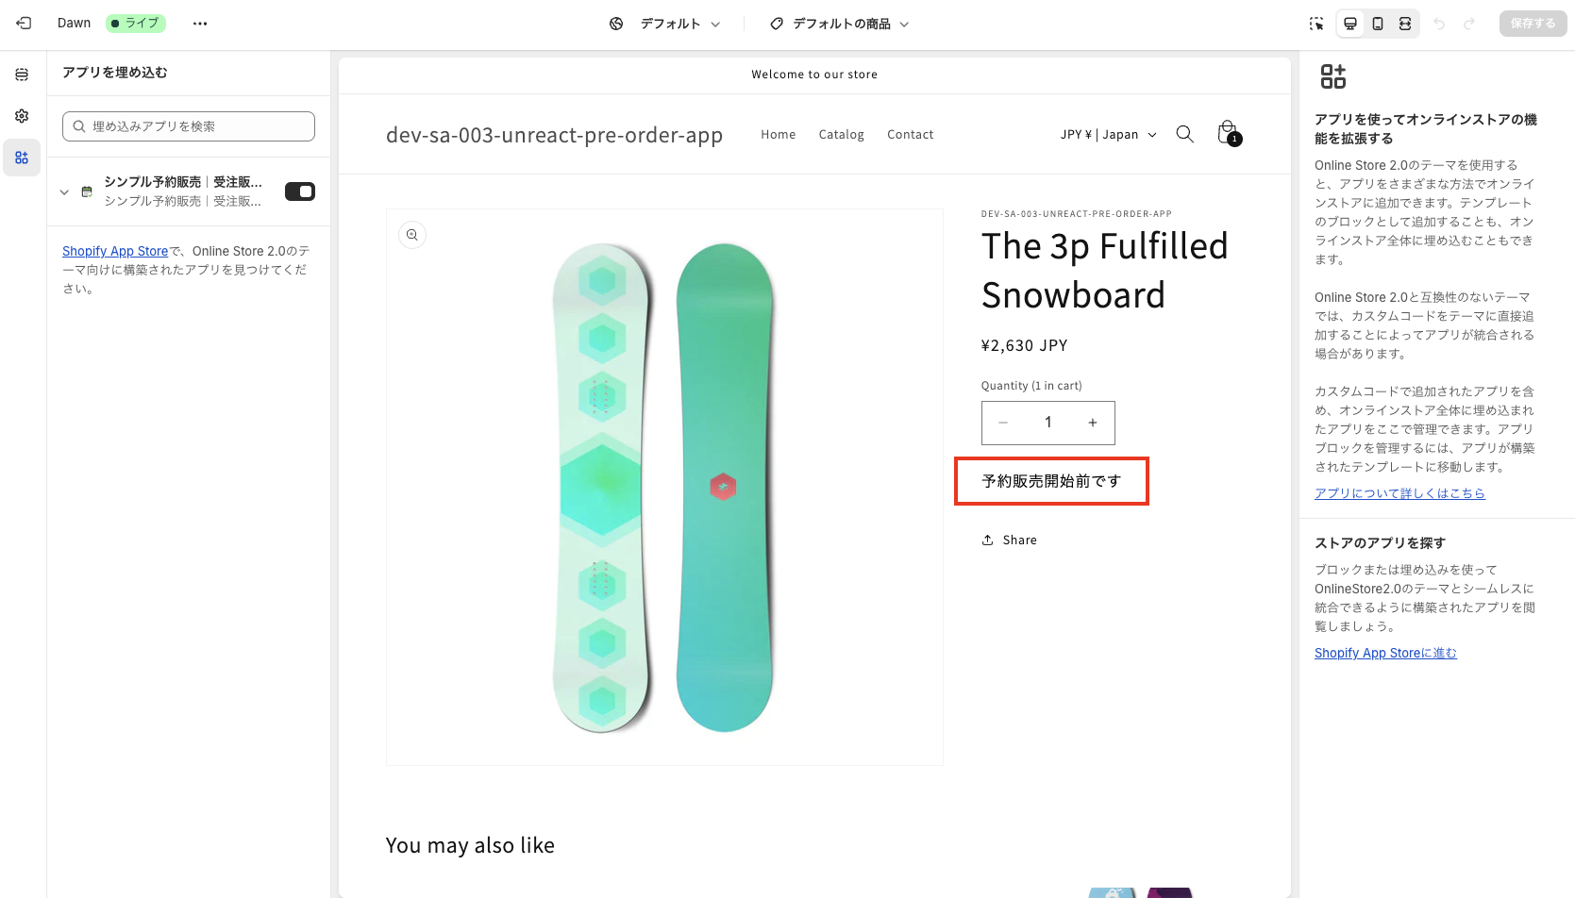Viewport: 1575px width, 898px height.
Task: Open the デフォルト template dropdown
Action: [x=673, y=23]
